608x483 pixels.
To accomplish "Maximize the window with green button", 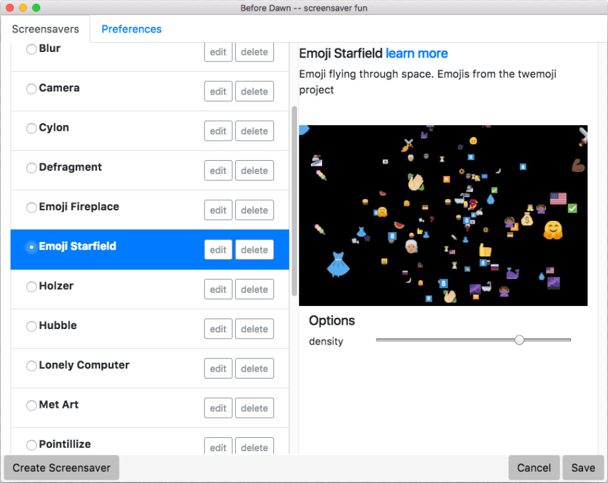I will tap(36, 8).
